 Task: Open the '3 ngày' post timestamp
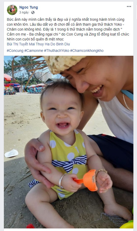[24, 12]
